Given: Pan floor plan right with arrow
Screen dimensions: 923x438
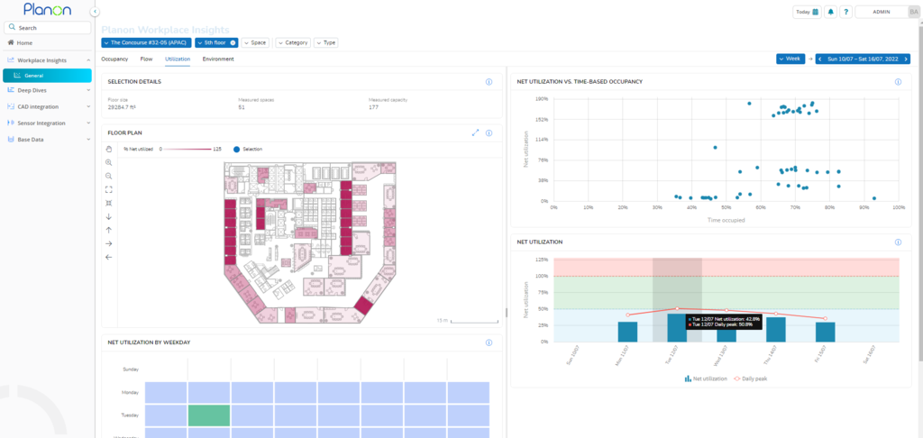Looking at the screenshot, I should (109, 243).
